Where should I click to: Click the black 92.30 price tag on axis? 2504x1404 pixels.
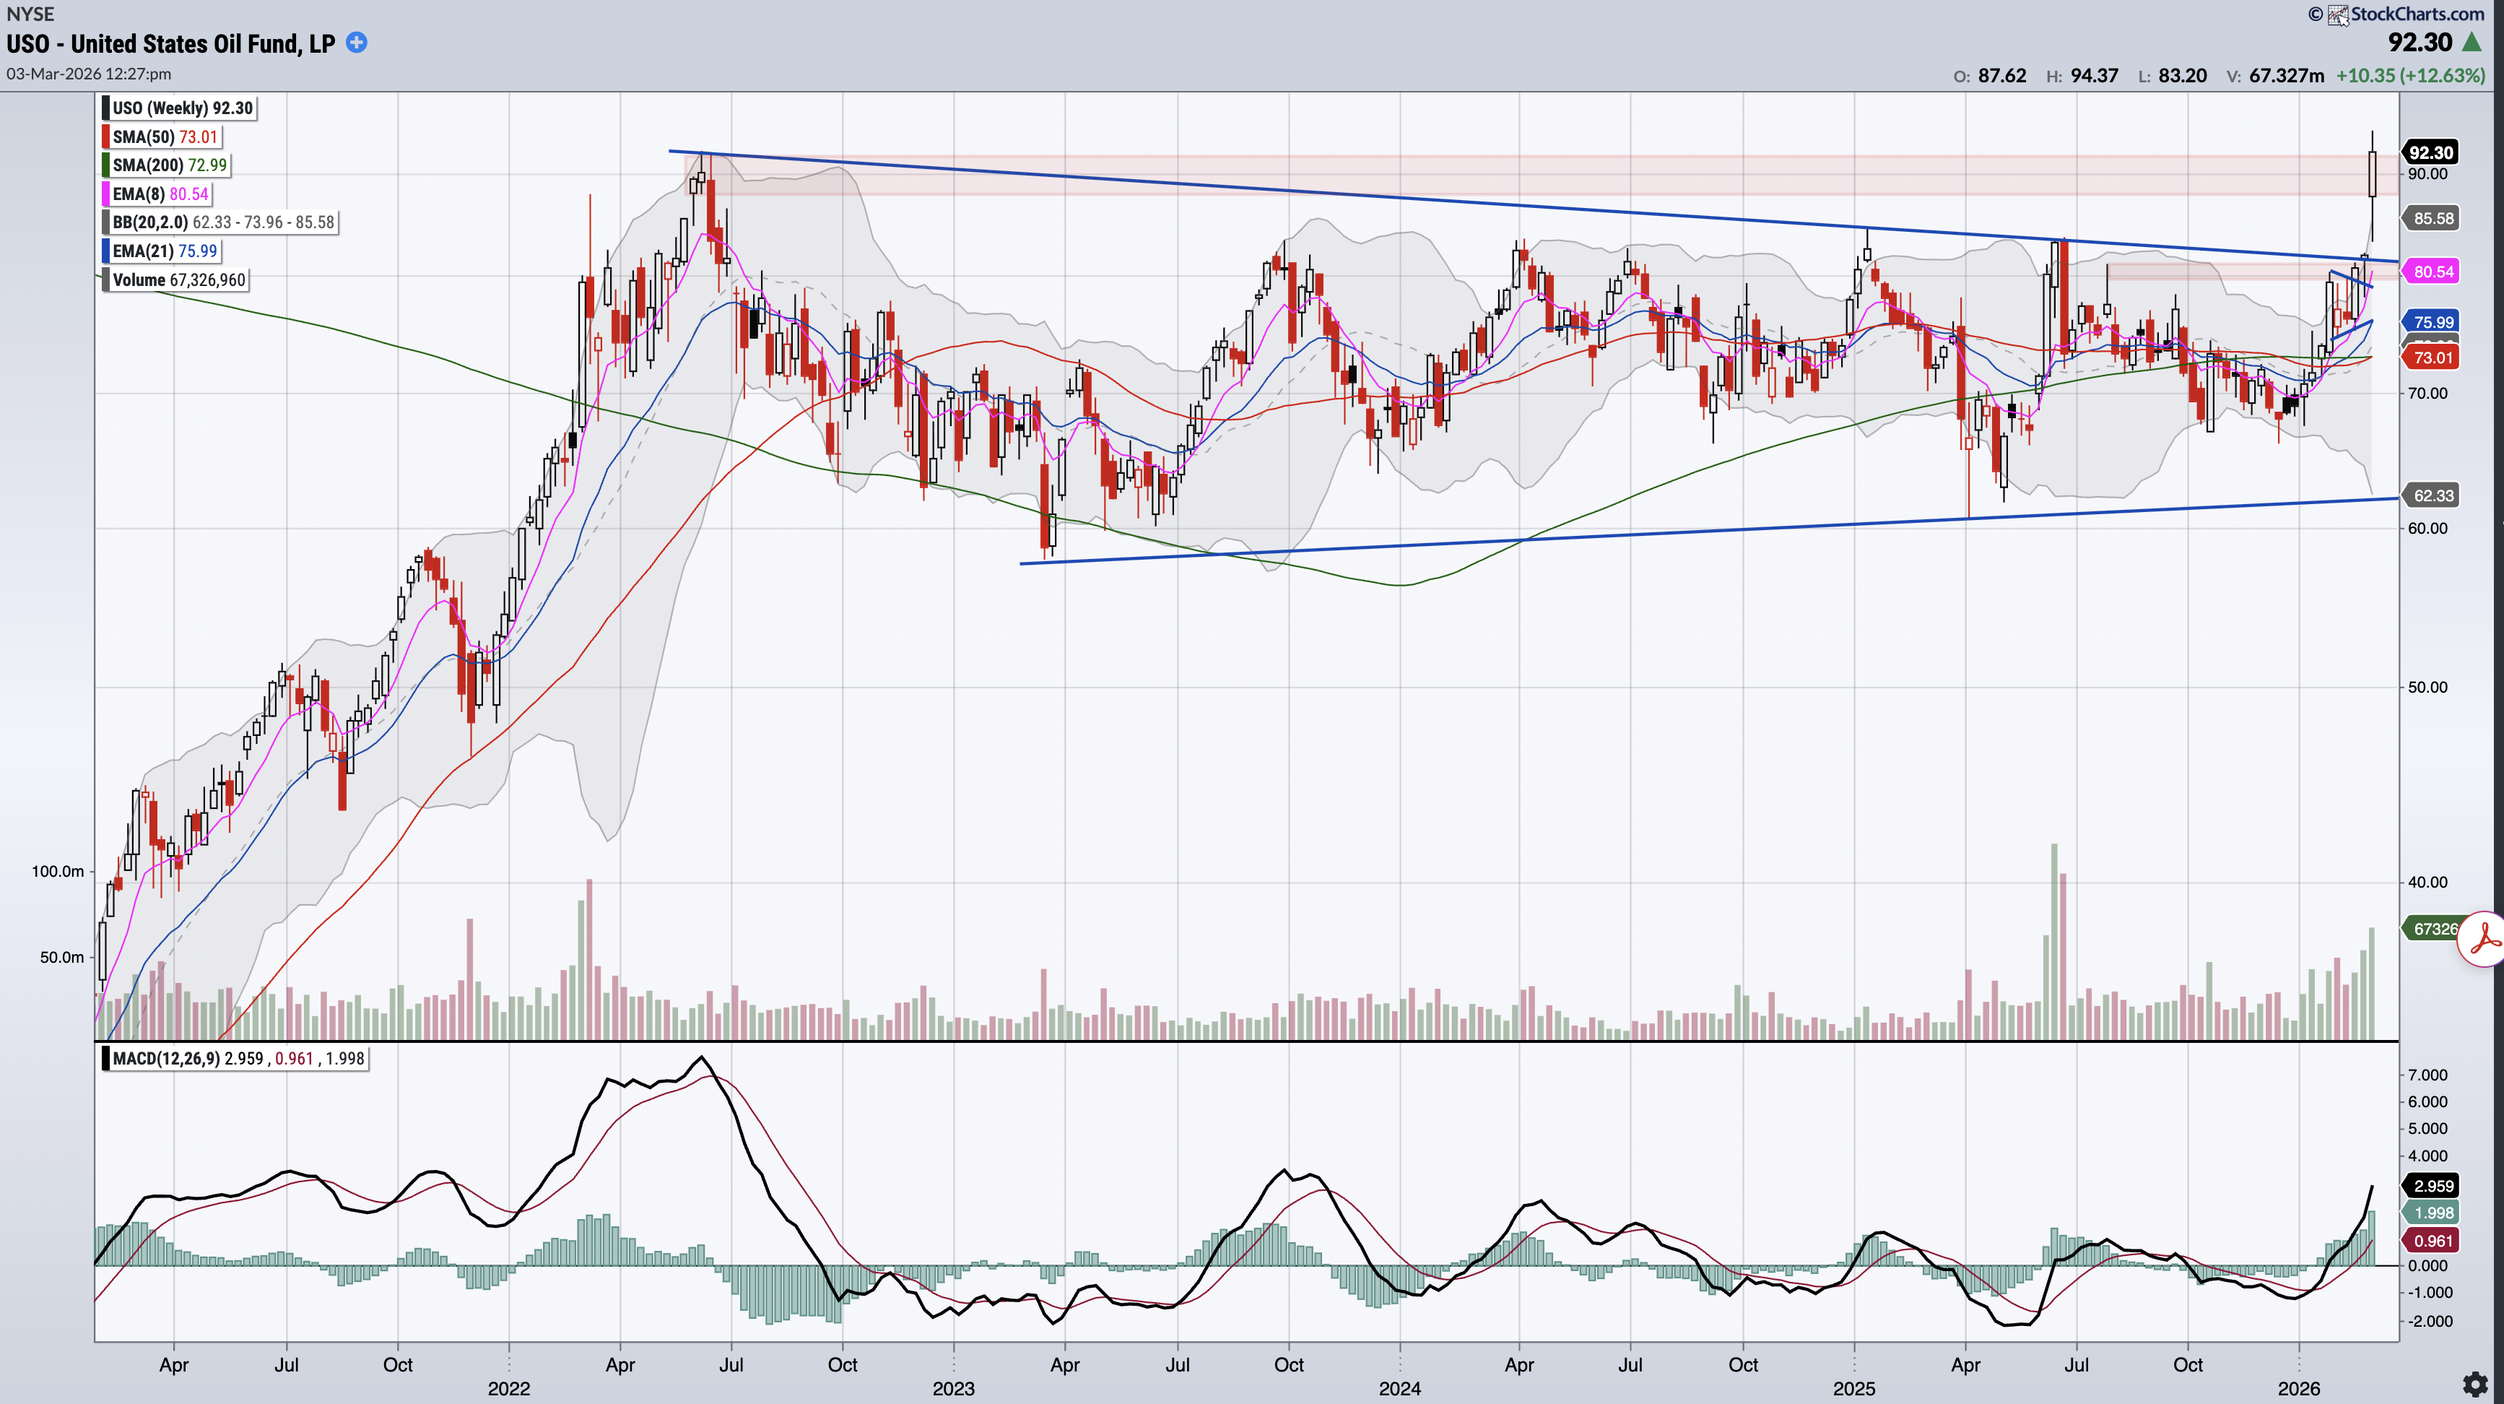coord(2431,152)
